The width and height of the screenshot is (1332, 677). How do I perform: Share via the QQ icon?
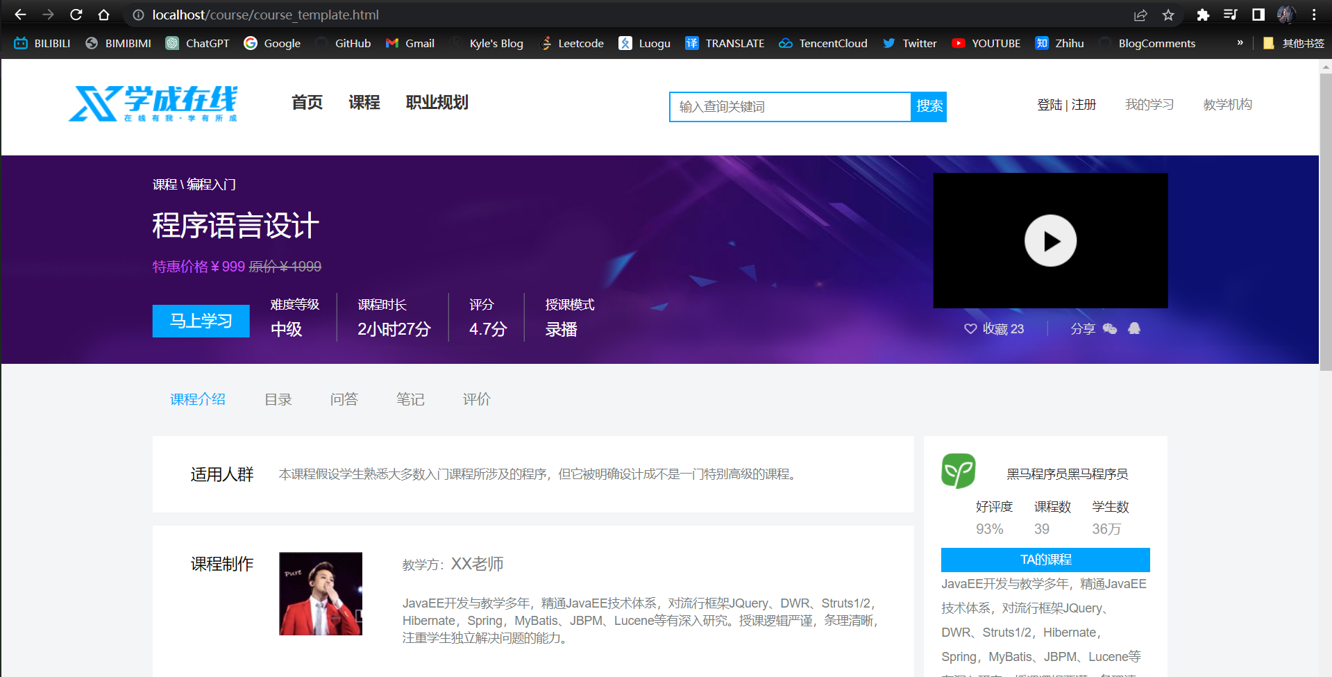[1134, 328]
